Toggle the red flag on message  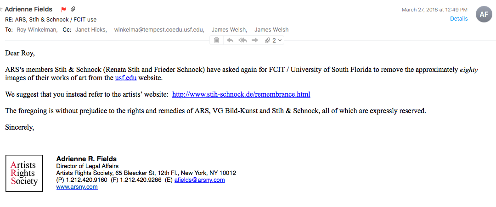pyautogui.click(x=63, y=10)
